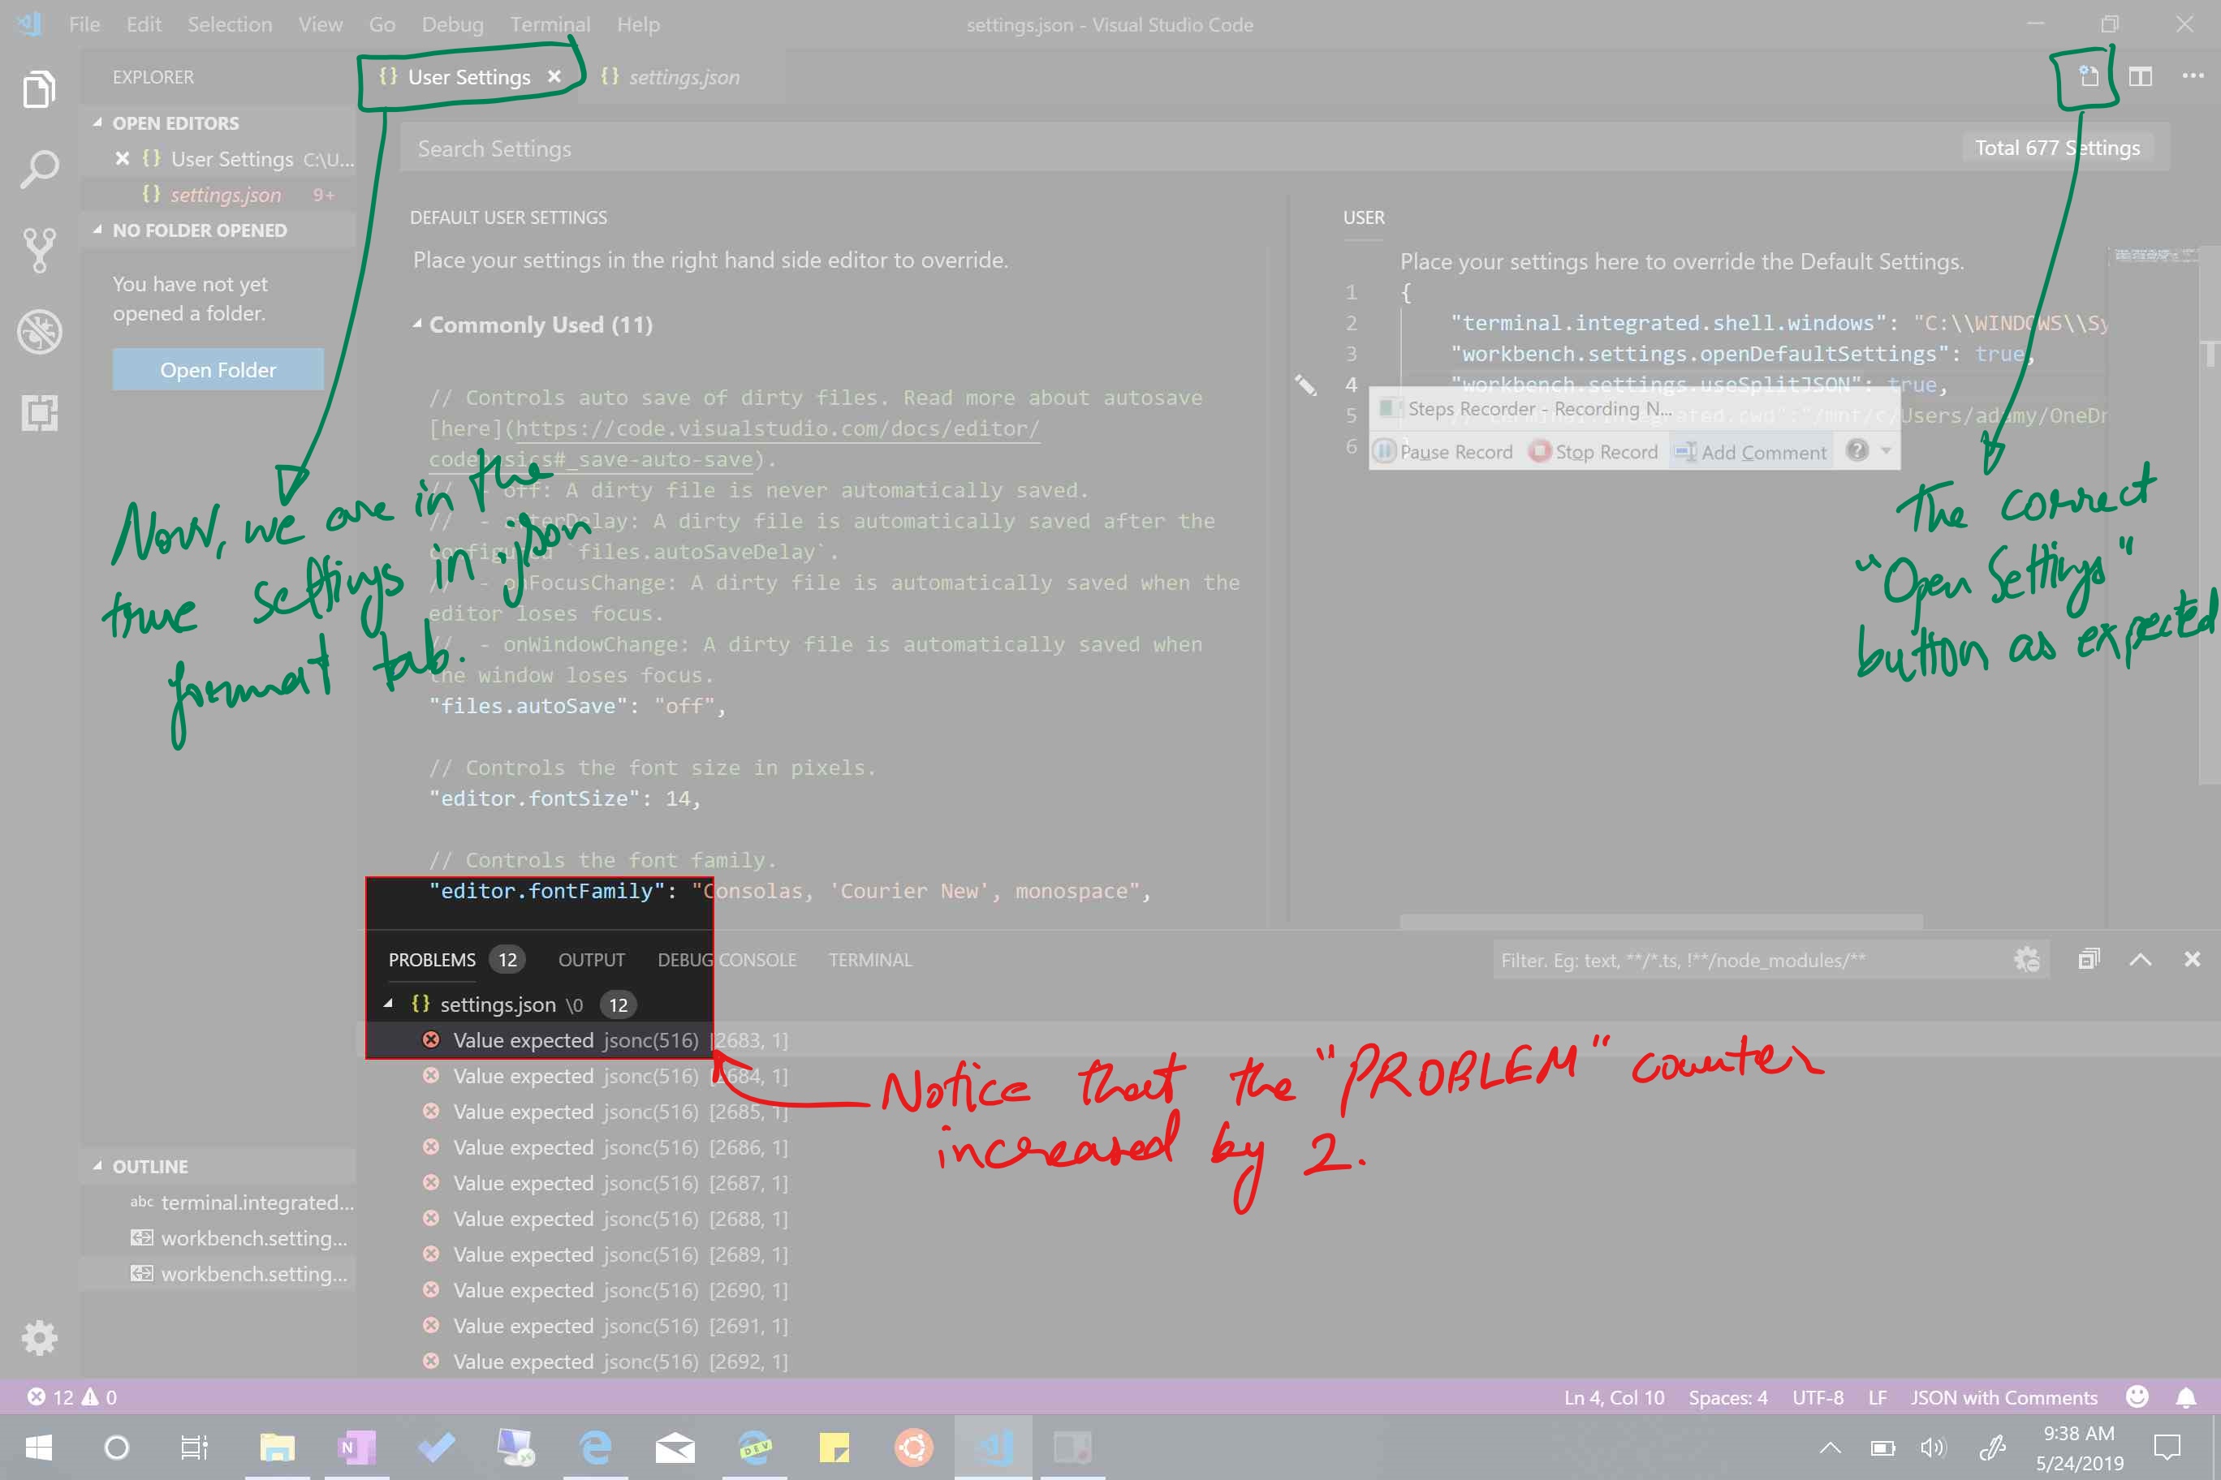Select the Explorer icon in the activity bar
2221x1480 pixels.
point(39,88)
